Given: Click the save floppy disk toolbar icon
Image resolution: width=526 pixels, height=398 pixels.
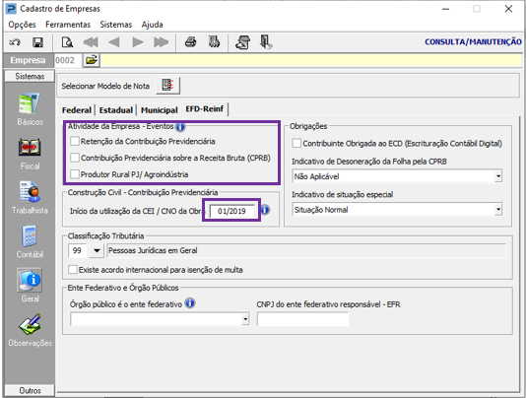Looking at the screenshot, I should point(37,42).
